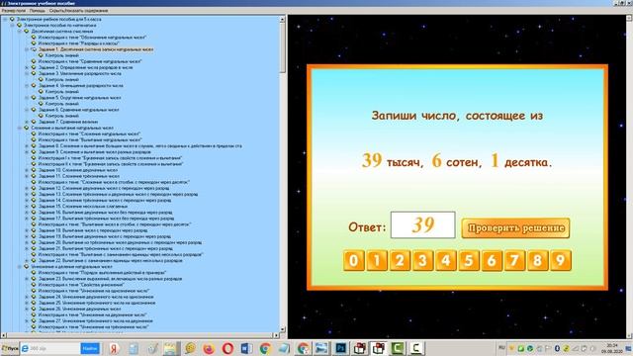Viewport: 633px width, 356px height.
Task: Expand the Задание 12 node
Action: (x=27, y=188)
